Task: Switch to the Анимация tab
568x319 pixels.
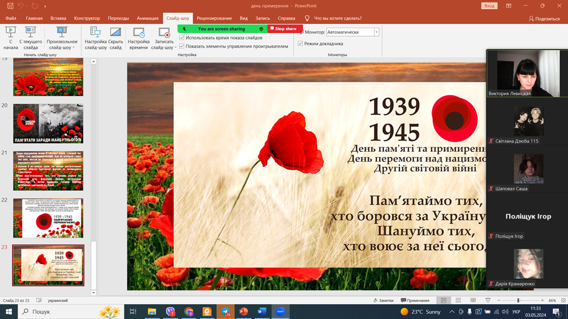Action: pyautogui.click(x=148, y=18)
